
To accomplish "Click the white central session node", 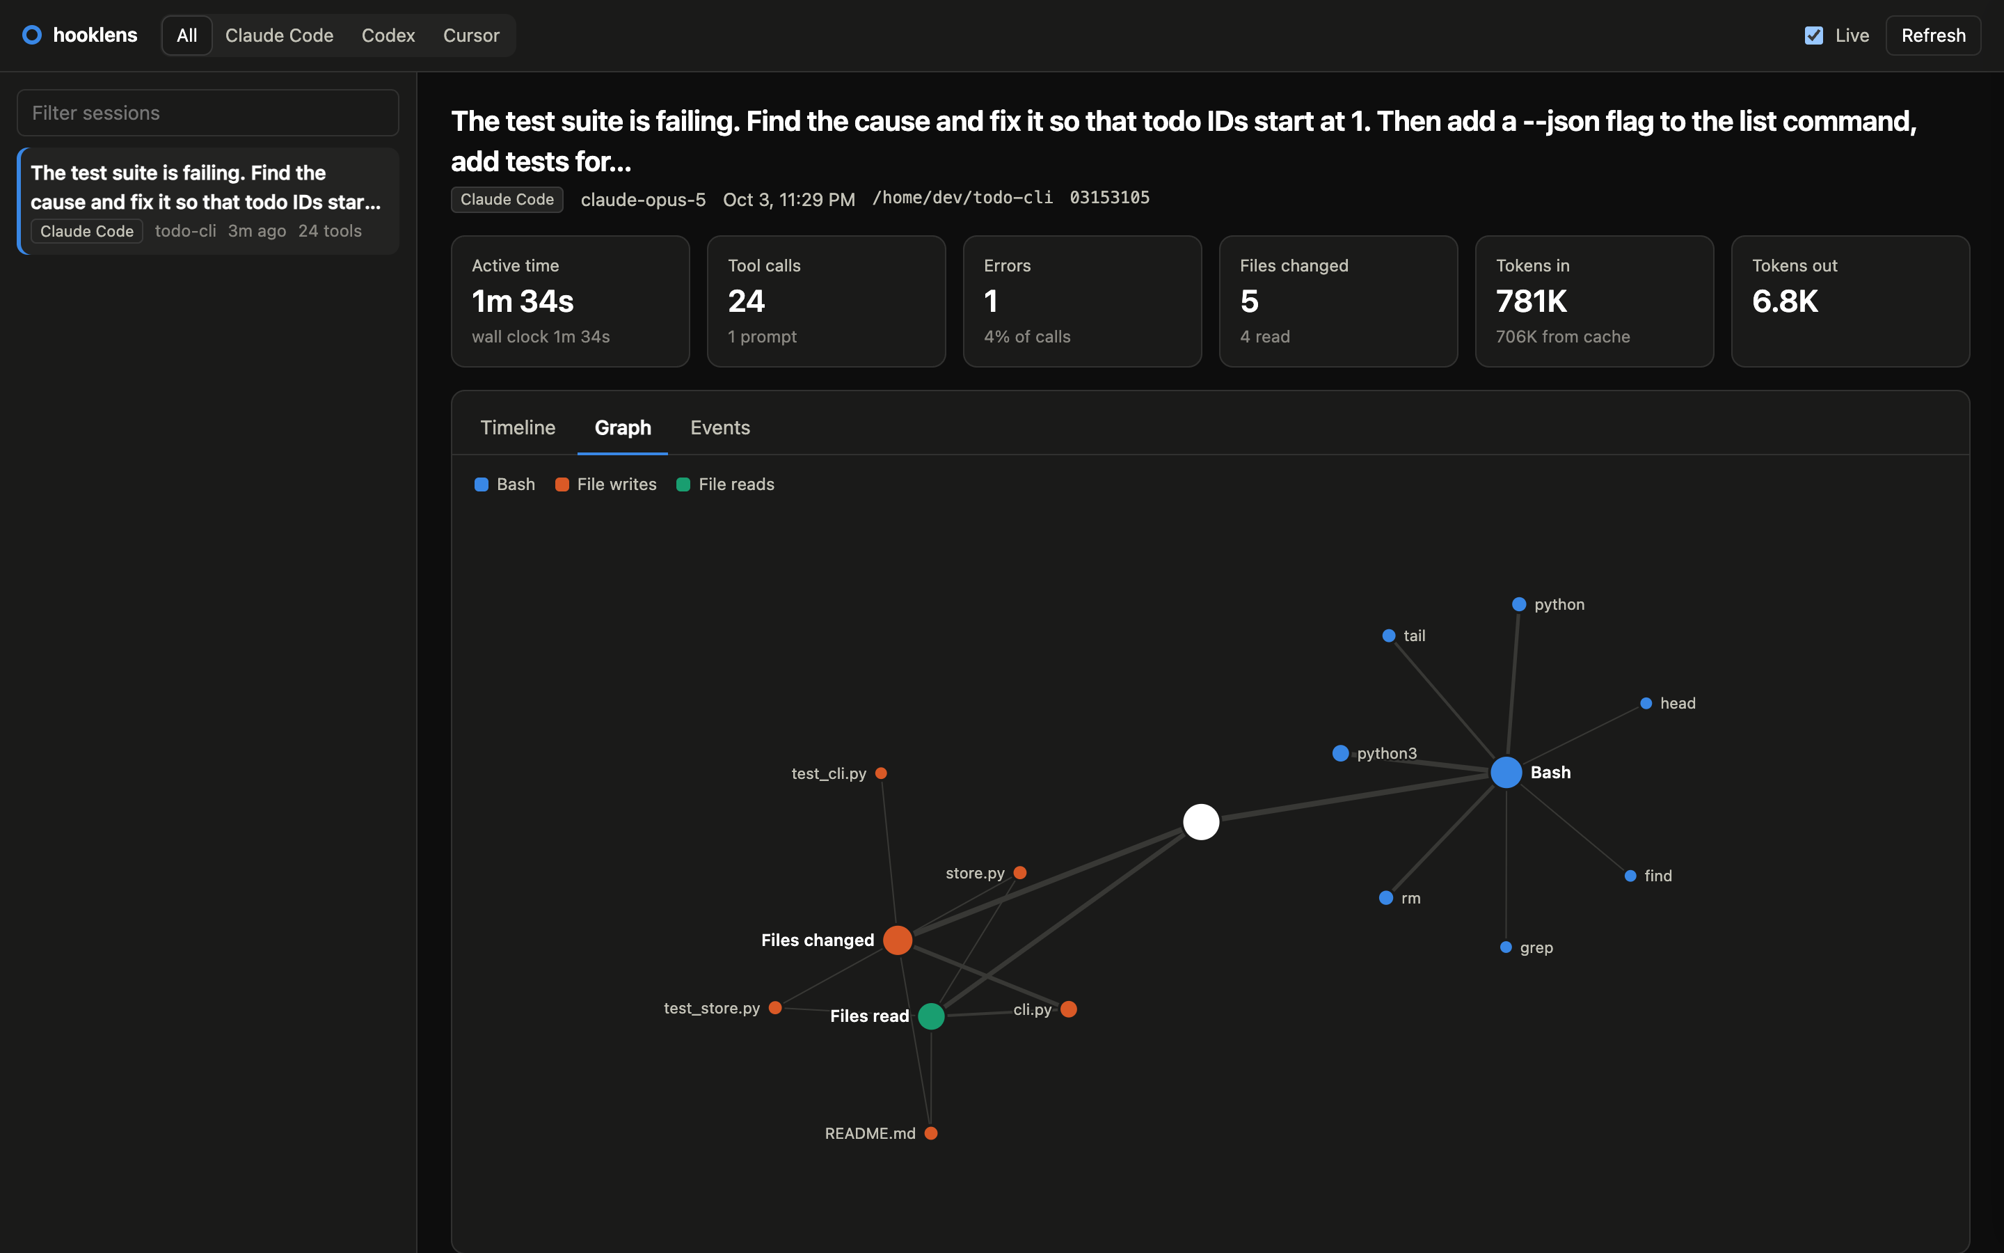I will pyautogui.click(x=1201, y=822).
